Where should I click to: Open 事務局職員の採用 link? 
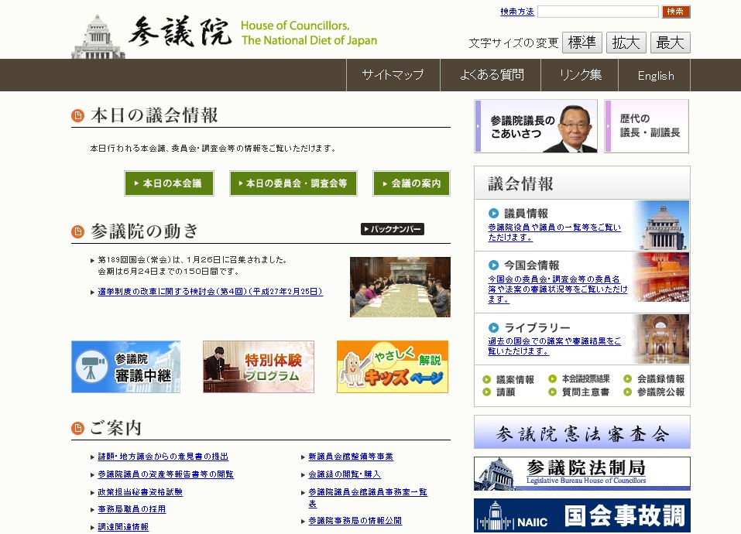click(132, 509)
